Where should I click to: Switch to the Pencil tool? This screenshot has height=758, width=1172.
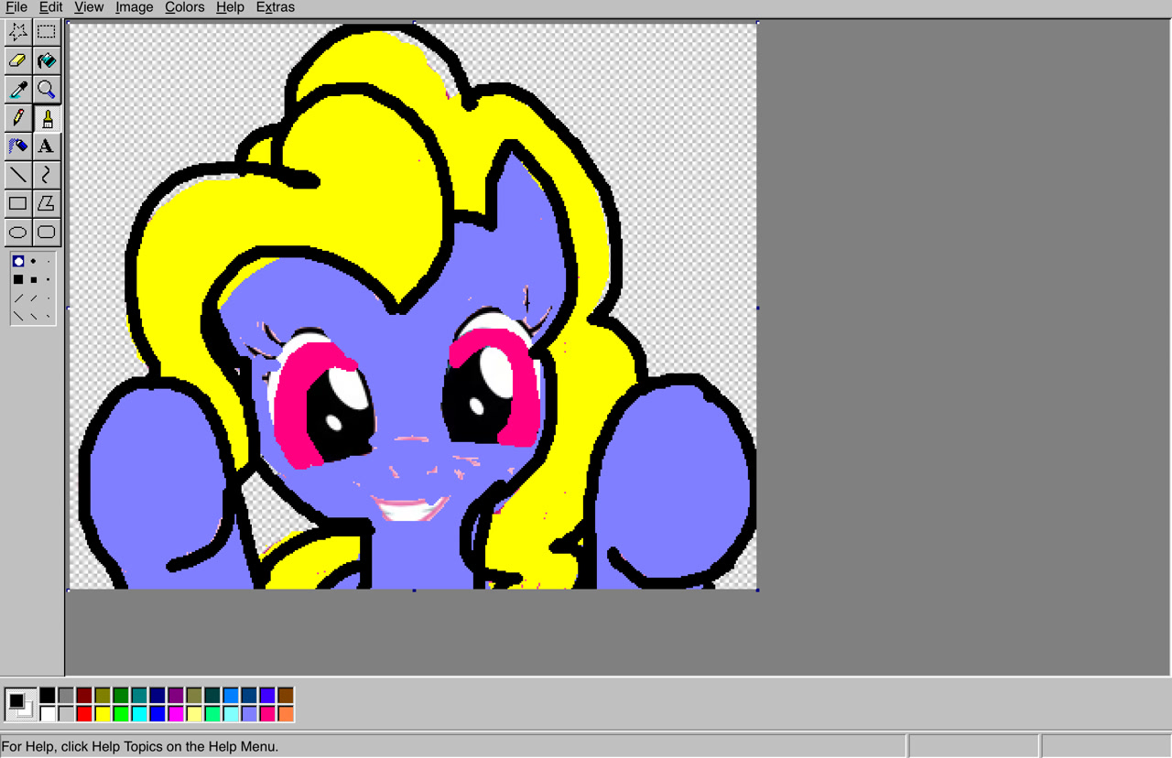(17, 117)
